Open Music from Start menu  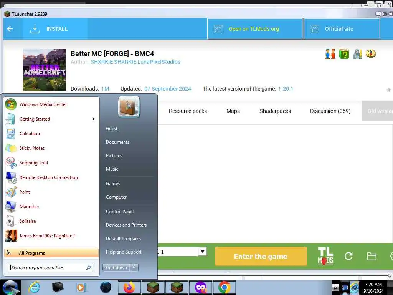click(x=112, y=169)
